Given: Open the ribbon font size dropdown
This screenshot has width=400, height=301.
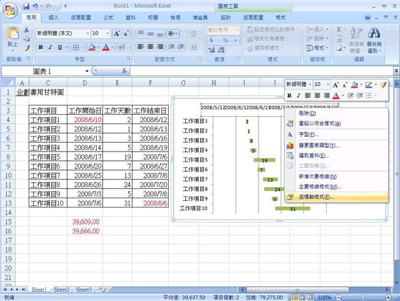Looking at the screenshot, I should [107, 33].
